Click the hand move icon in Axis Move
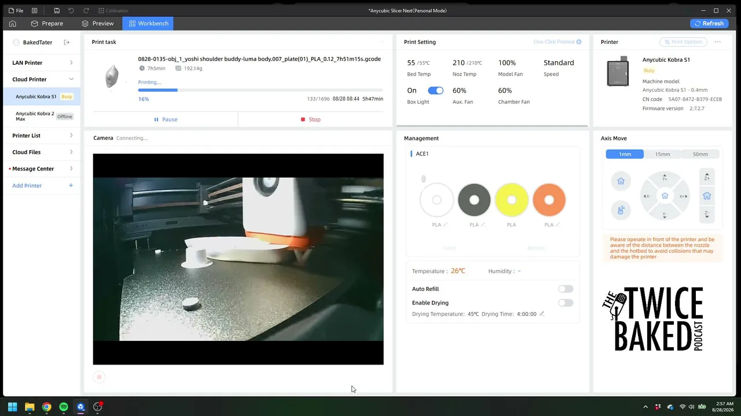This screenshot has height=416, width=741. coord(621,210)
